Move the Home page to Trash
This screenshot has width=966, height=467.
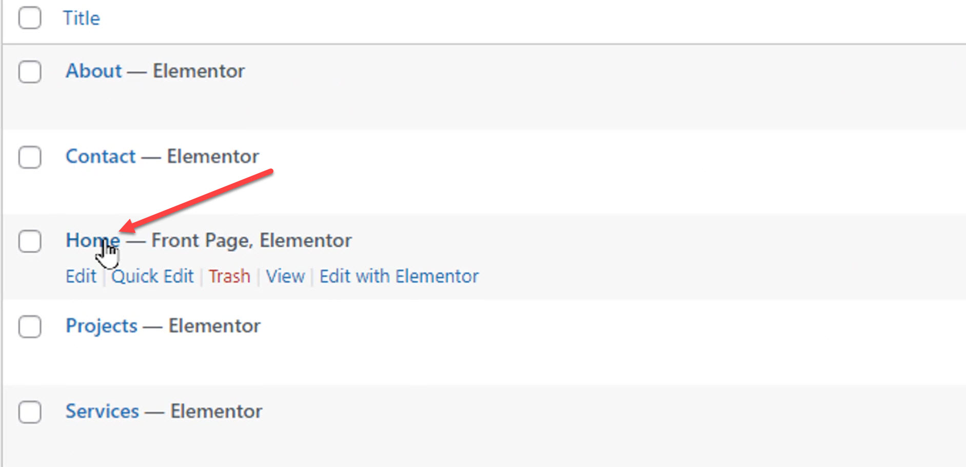click(x=229, y=277)
